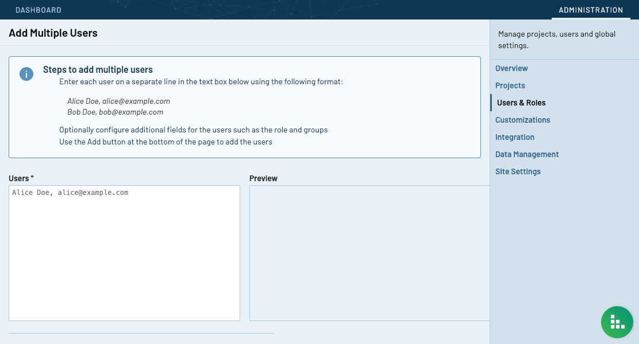The width and height of the screenshot is (639, 344).
Task: Click the blue info icon
Action: coord(26,74)
